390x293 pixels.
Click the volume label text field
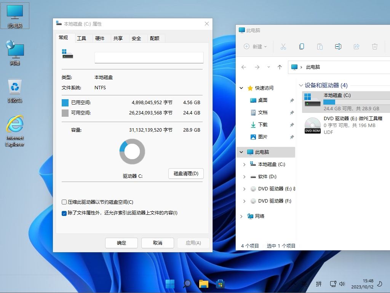pos(149,57)
